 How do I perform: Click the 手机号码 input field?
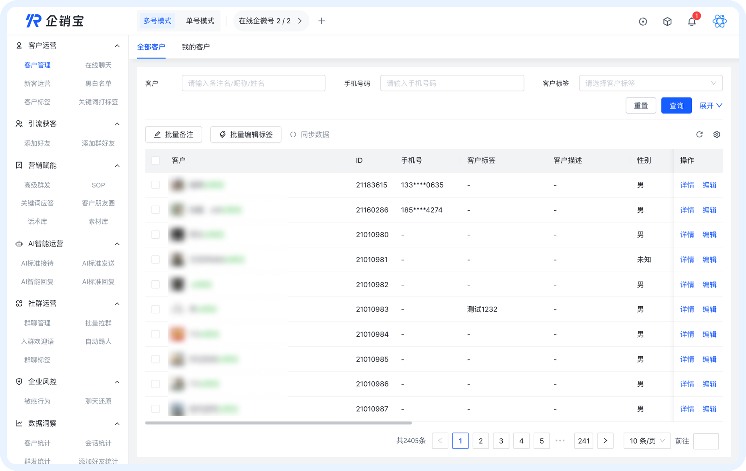pyautogui.click(x=452, y=83)
